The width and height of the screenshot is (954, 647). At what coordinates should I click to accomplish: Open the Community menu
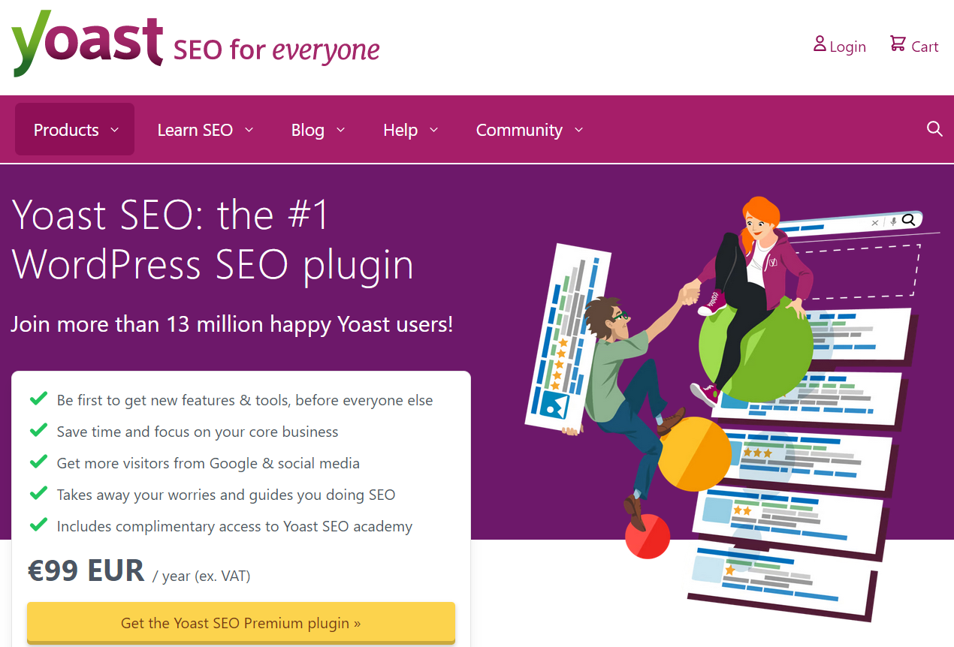(530, 130)
